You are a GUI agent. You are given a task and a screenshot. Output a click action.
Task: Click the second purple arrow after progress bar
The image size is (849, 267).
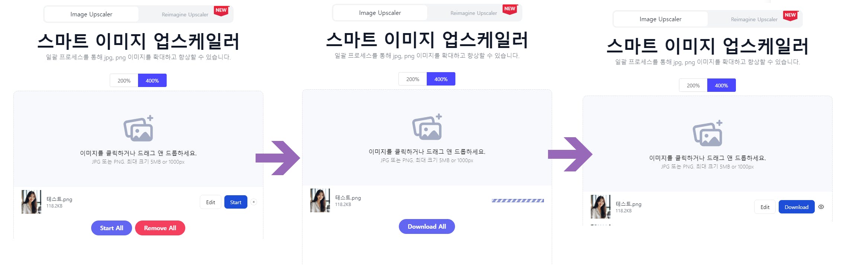570,154
